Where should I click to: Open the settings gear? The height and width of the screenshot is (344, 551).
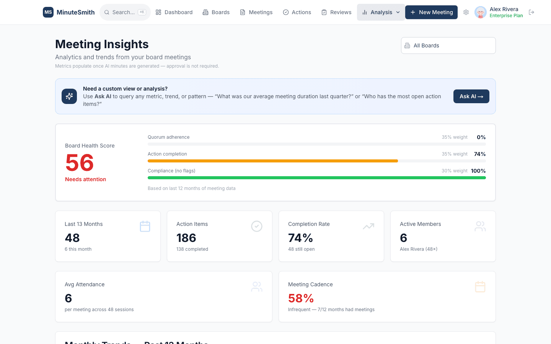[x=466, y=12]
